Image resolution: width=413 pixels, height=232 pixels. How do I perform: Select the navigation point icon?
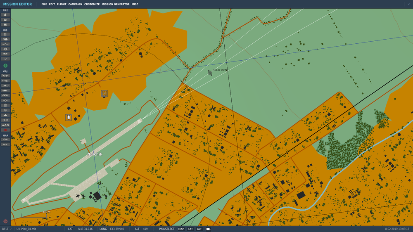pos(5,100)
